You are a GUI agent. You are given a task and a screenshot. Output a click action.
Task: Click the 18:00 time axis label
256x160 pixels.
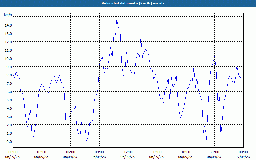pos(186,152)
